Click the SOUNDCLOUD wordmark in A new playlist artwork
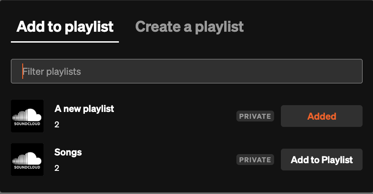 27,124
